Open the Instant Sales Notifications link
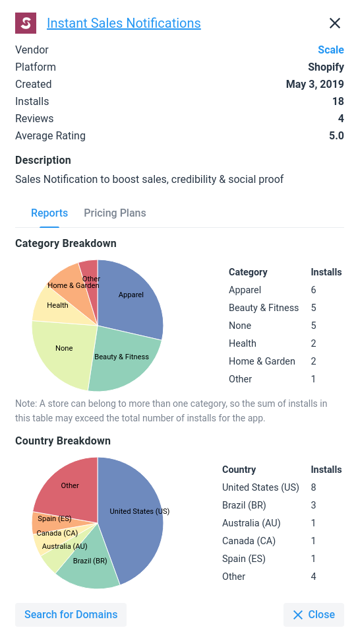This screenshot has height=636, width=358. pos(123,23)
